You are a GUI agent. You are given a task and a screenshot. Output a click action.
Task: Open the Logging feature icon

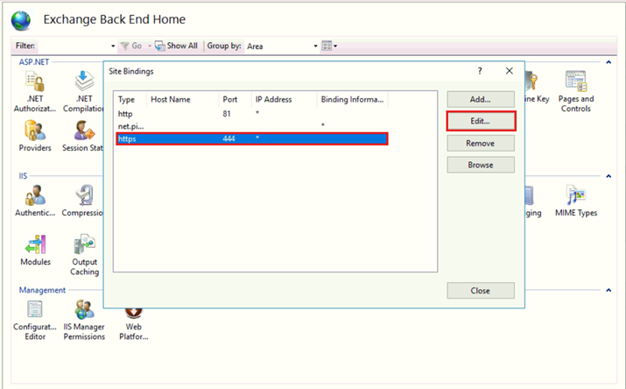coord(530,195)
